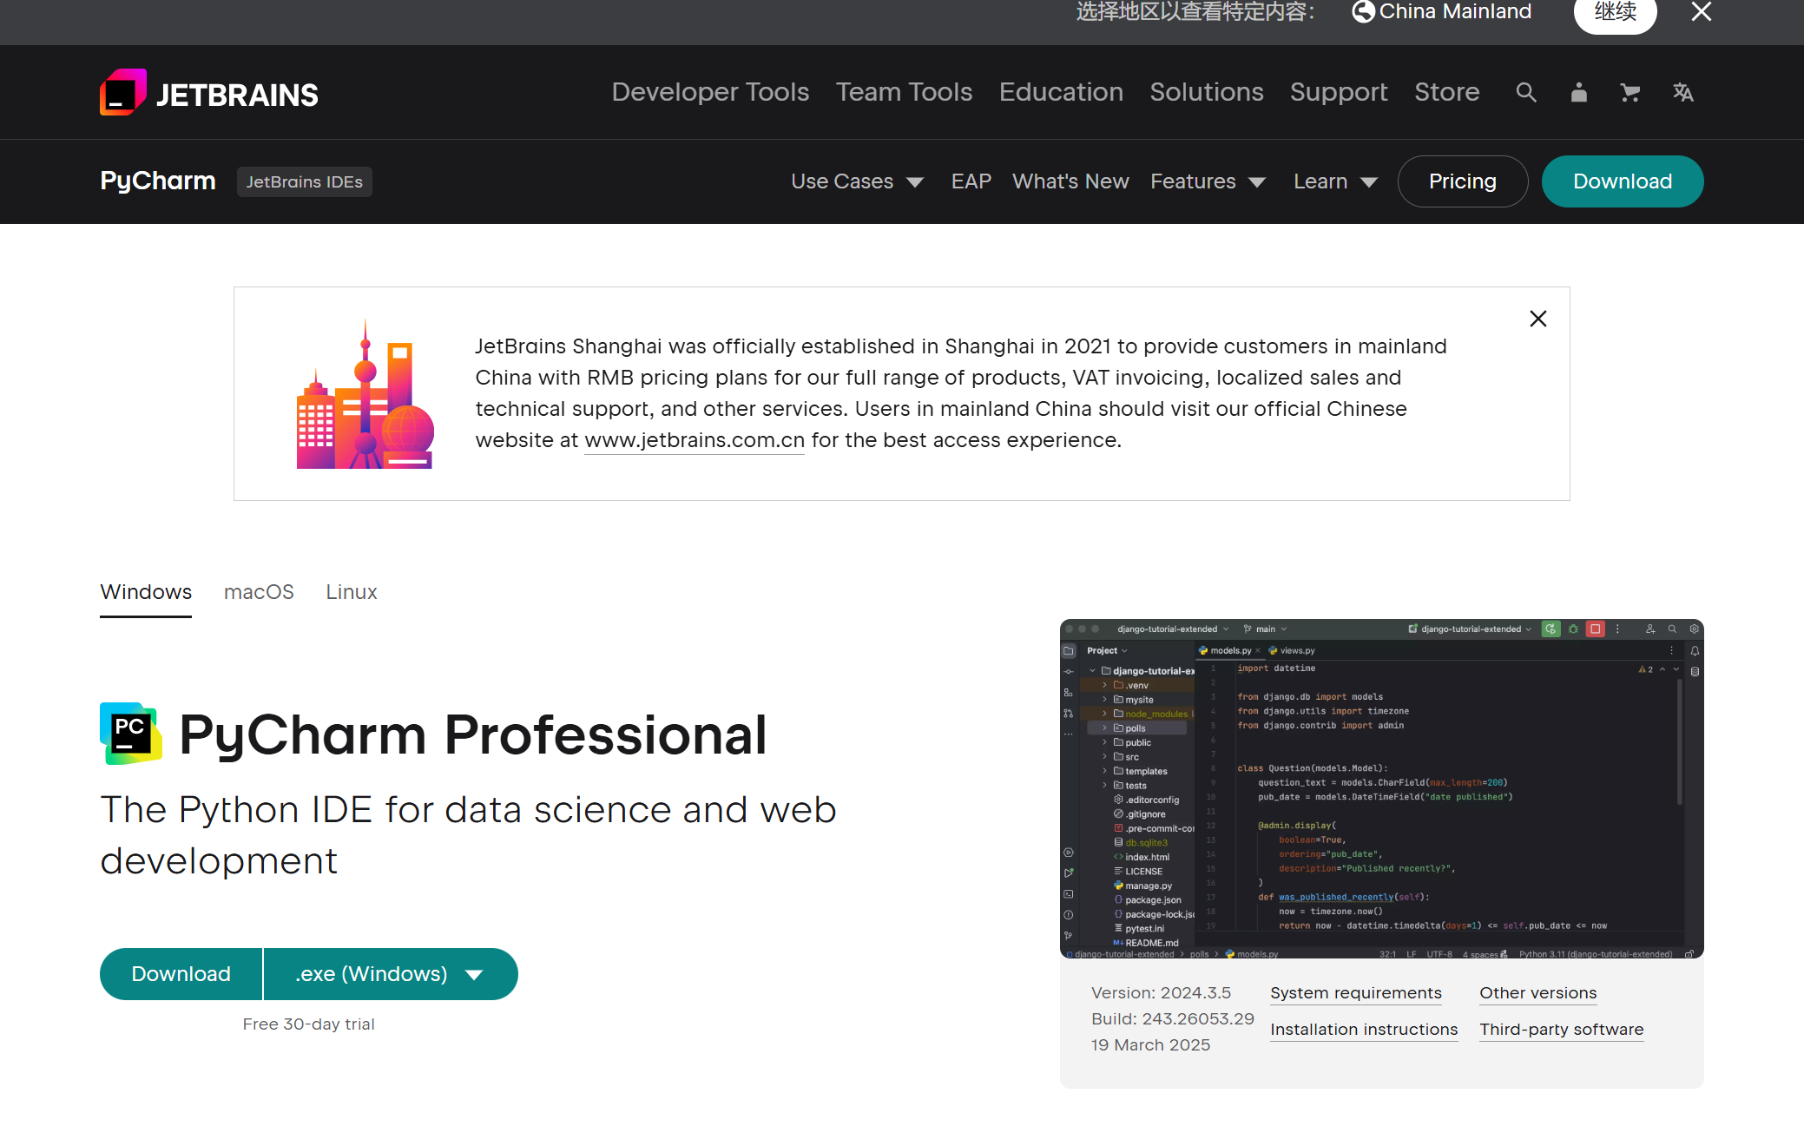Click the teal Download button in header
The width and height of the screenshot is (1804, 1146).
(1623, 181)
